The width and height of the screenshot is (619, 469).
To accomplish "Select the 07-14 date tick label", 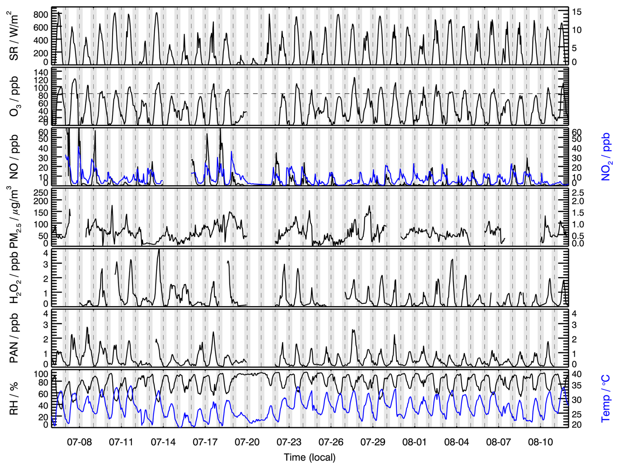I will click(163, 442).
